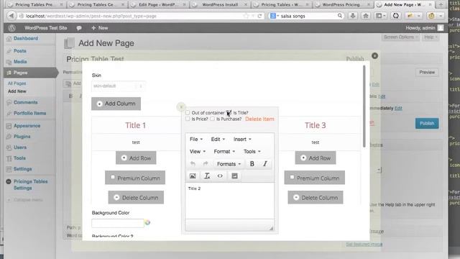Switch to WordPress Install browser tab
The height and width of the screenshot is (259, 460).
(x=219, y=5)
